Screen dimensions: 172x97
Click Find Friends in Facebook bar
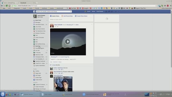100,11
